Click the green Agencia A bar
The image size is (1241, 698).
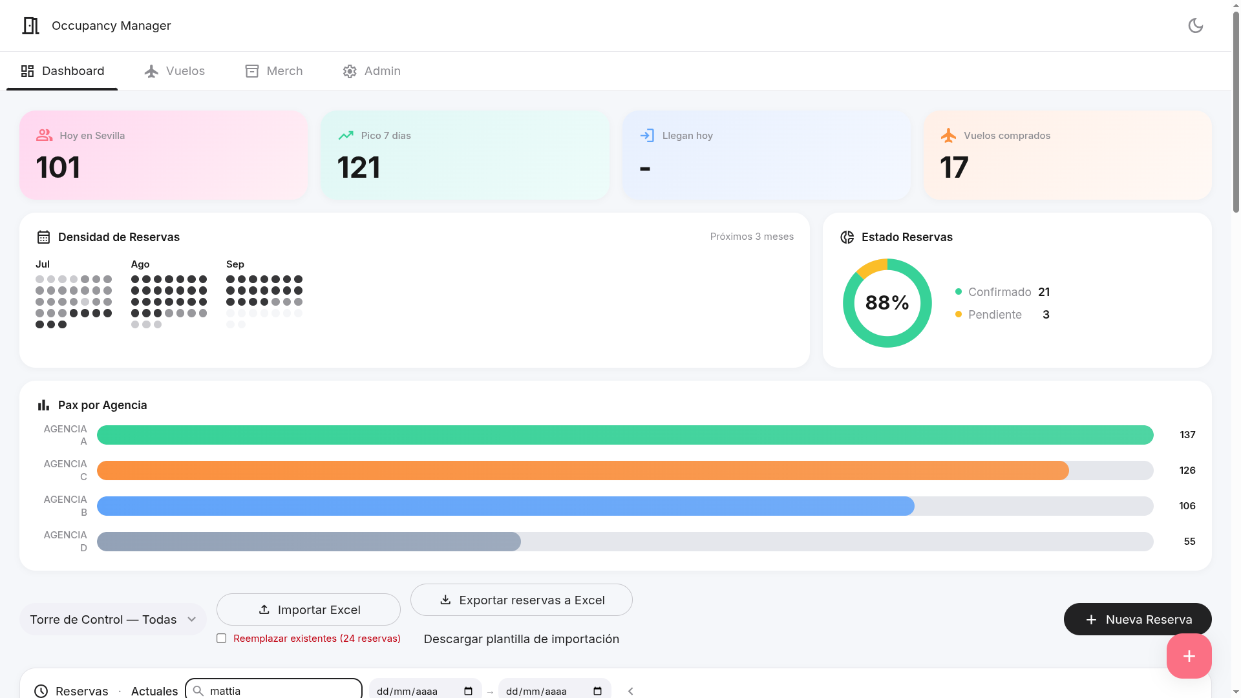click(625, 435)
